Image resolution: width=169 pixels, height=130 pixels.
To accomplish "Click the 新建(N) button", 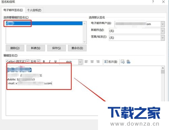I will point(35,48).
